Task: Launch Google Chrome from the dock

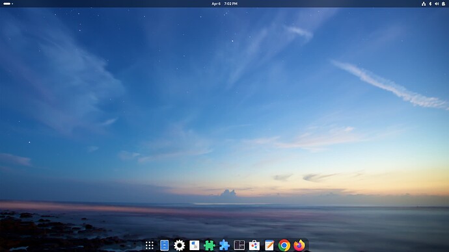Action: coord(284,246)
